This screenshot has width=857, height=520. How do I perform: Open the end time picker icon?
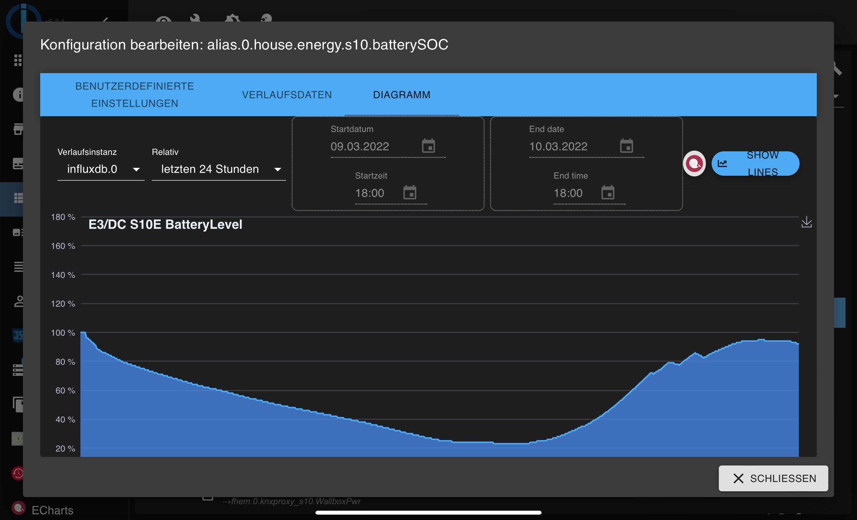point(608,193)
